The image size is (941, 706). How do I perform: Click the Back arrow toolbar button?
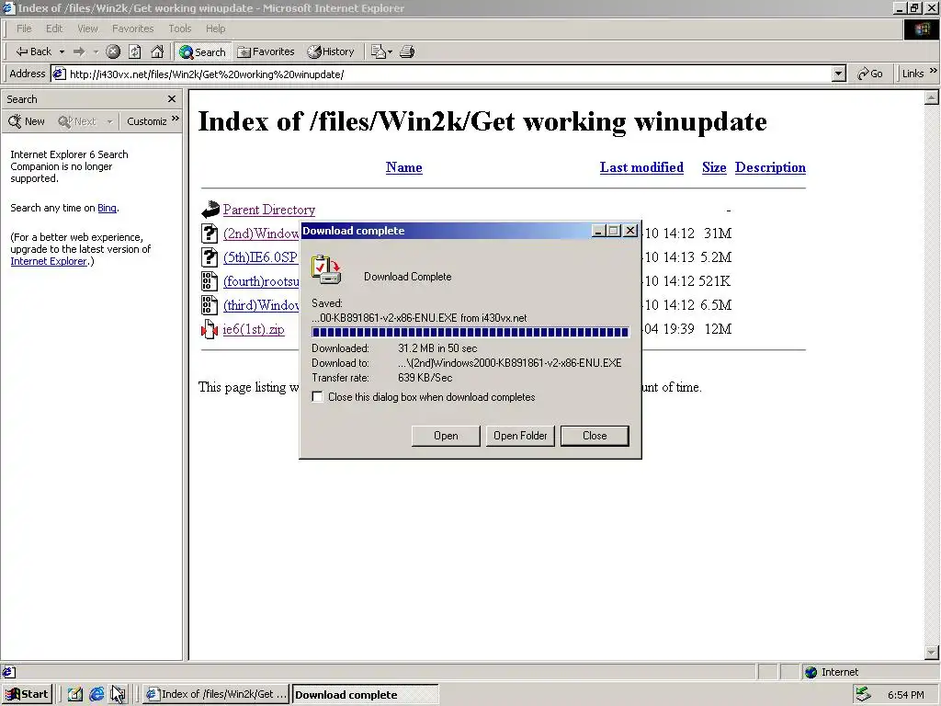pos(34,51)
